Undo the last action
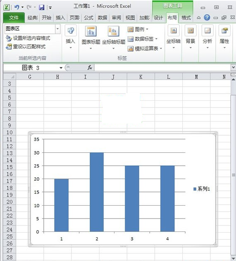Screen dimensions: 236x261 pyautogui.click(x=17, y=7)
